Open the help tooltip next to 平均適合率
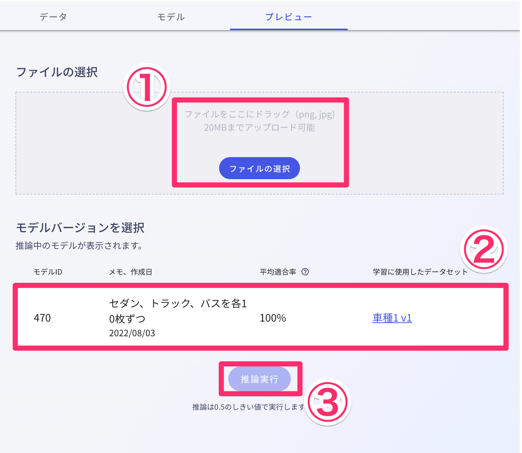The height and width of the screenshot is (453, 522). click(x=305, y=272)
